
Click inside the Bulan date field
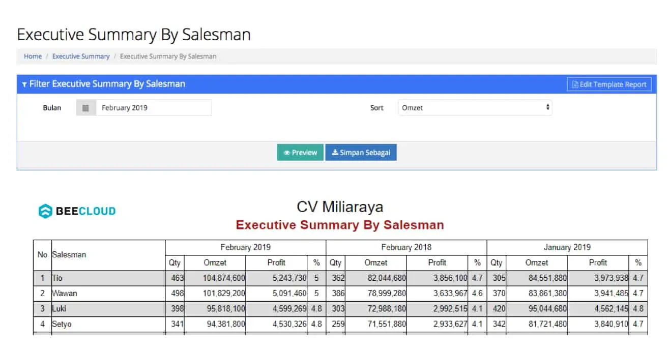point(153,107)
